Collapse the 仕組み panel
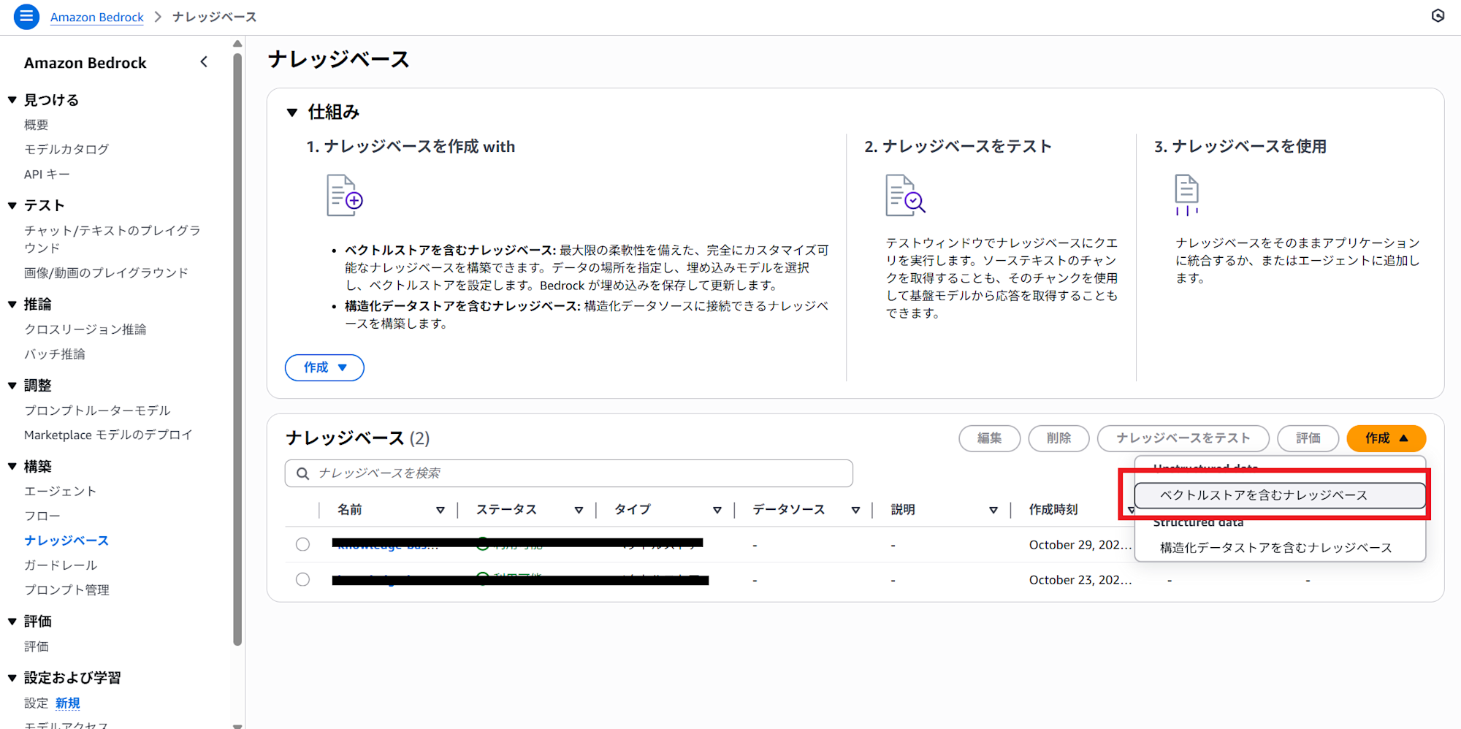Screen dimensions: 1461x729 [x=292, y=112]
